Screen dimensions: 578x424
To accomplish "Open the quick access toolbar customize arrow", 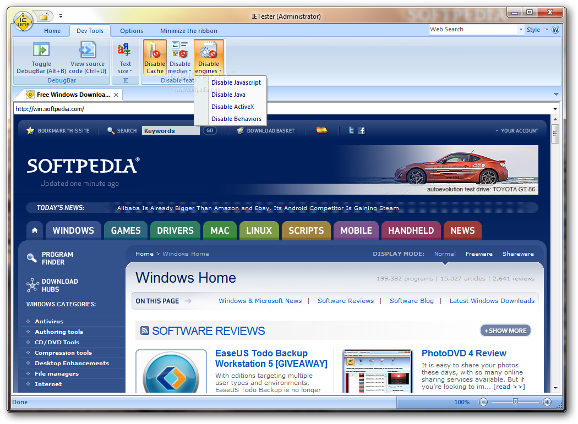I will 61,16.
